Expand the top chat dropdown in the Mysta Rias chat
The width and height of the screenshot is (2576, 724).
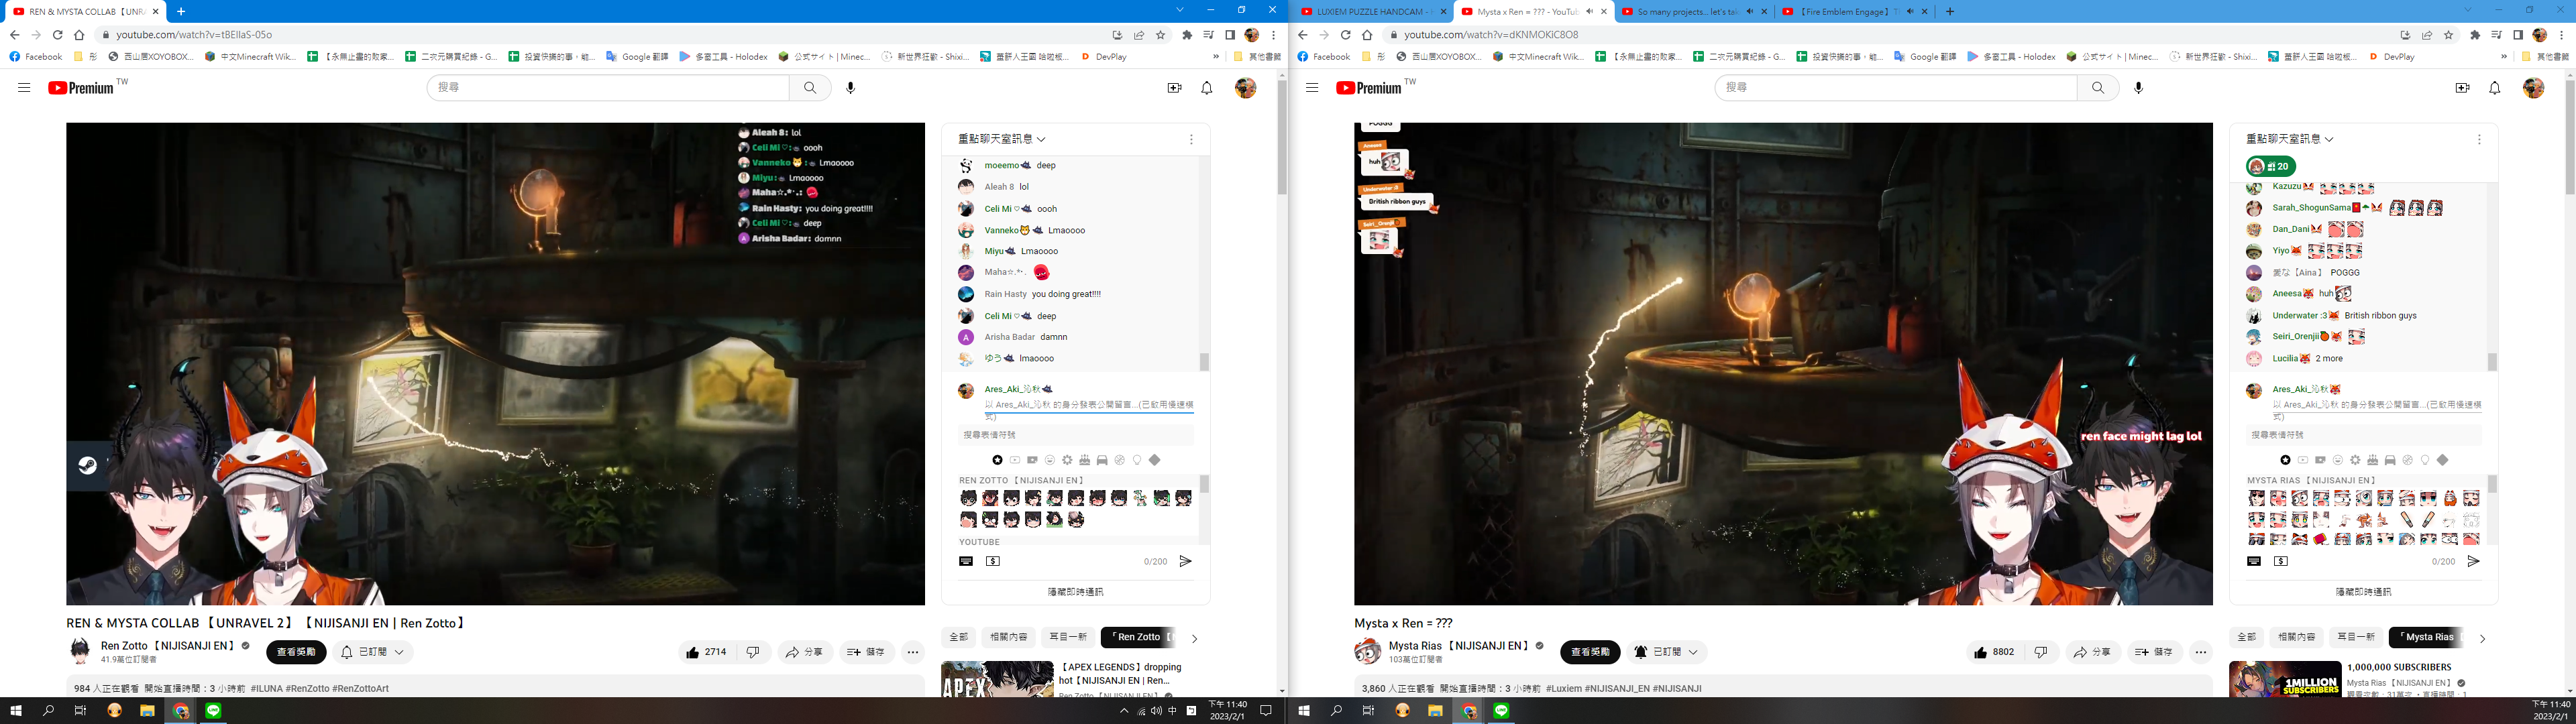pyautogui.click(x=2291, y=139)
